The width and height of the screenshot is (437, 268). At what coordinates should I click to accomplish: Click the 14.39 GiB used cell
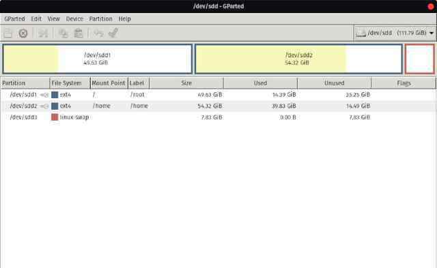[284, 95]
